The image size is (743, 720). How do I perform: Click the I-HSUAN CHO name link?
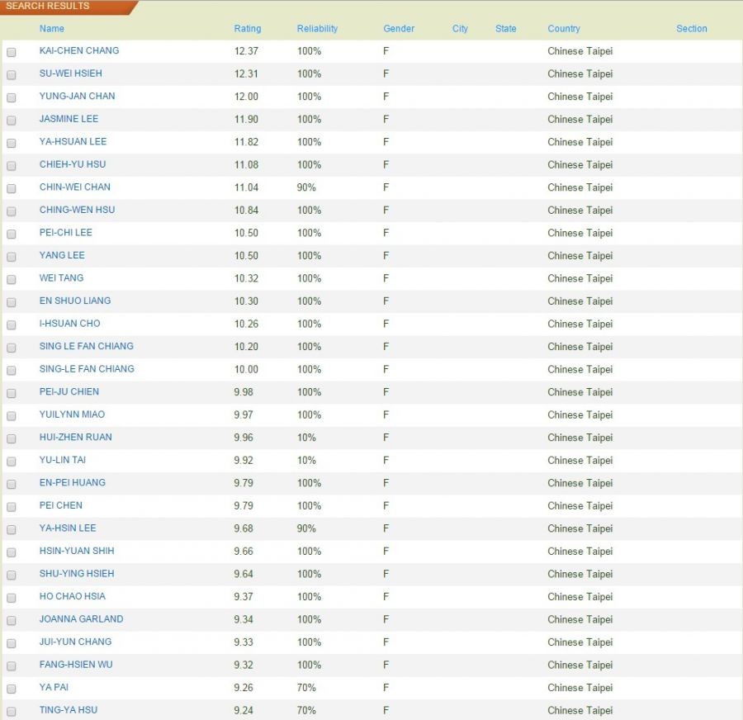69,324
